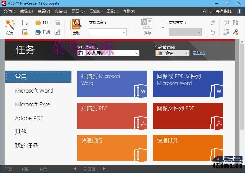Viewport: 245px width, 173px height.
Task: Start 扫描到 Microsoft Word task tile
Action: pyautogui.click(x=112, y=84)
